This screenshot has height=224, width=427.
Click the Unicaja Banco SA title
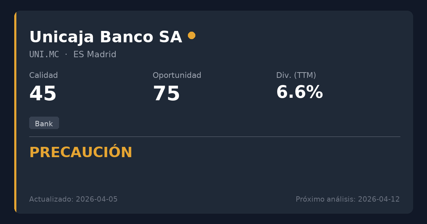tap(105, 37)
